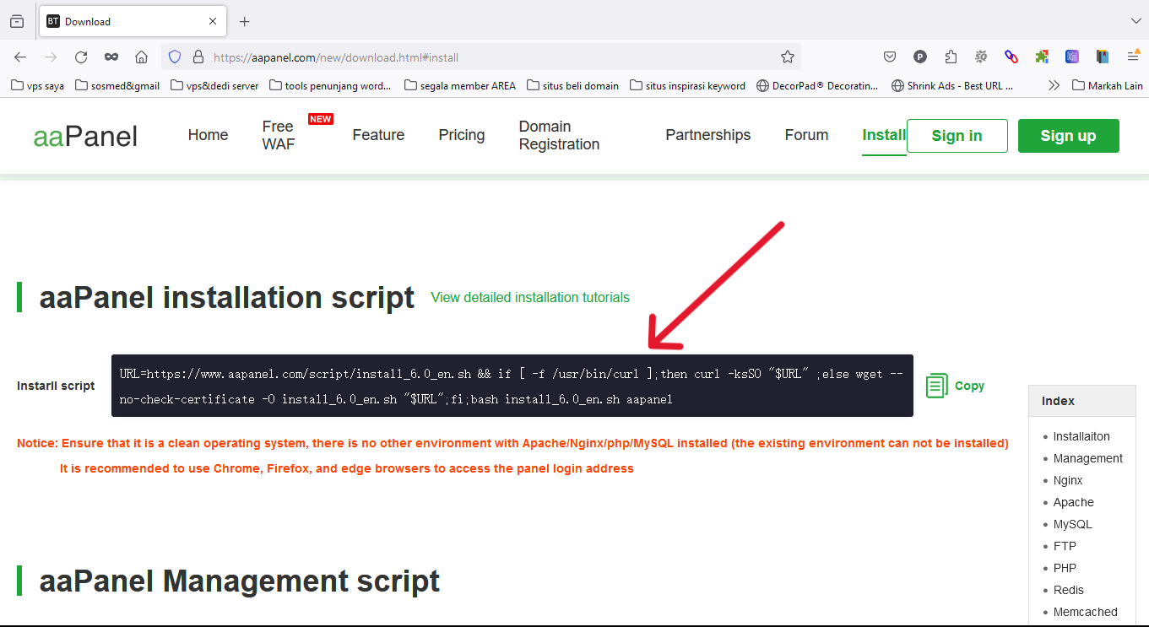This screenshot has width=1149, height=627.
Task: Click the shield tracking protection icon
Action: 175,57
